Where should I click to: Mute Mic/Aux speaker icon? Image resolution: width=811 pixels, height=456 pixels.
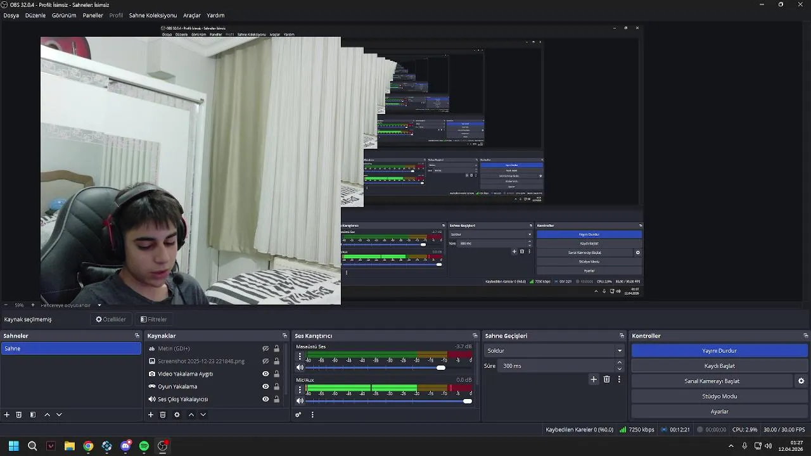tap(300, 400)
